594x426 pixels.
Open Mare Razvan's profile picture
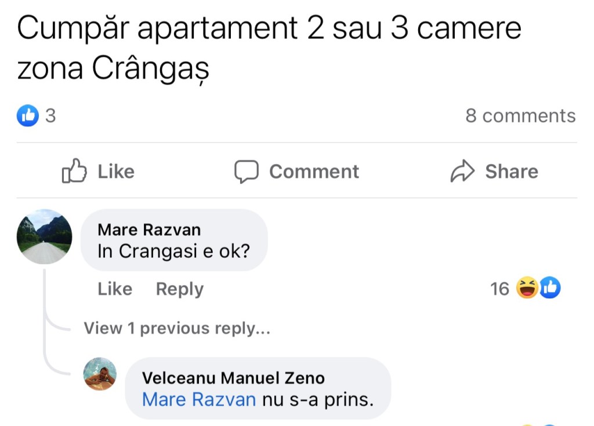point(45,237)
